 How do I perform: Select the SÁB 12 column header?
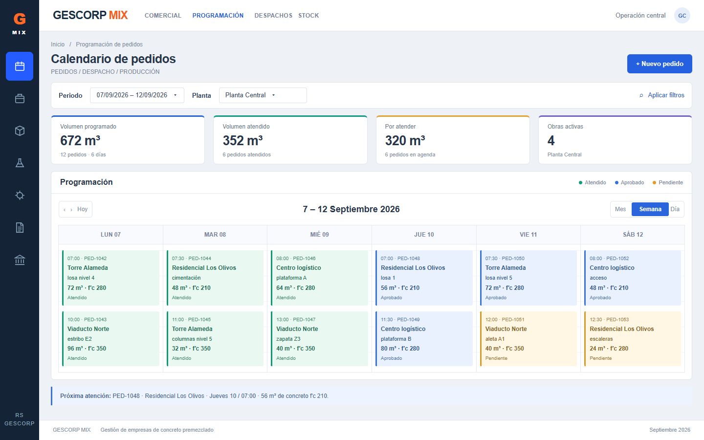coord(633,235)
